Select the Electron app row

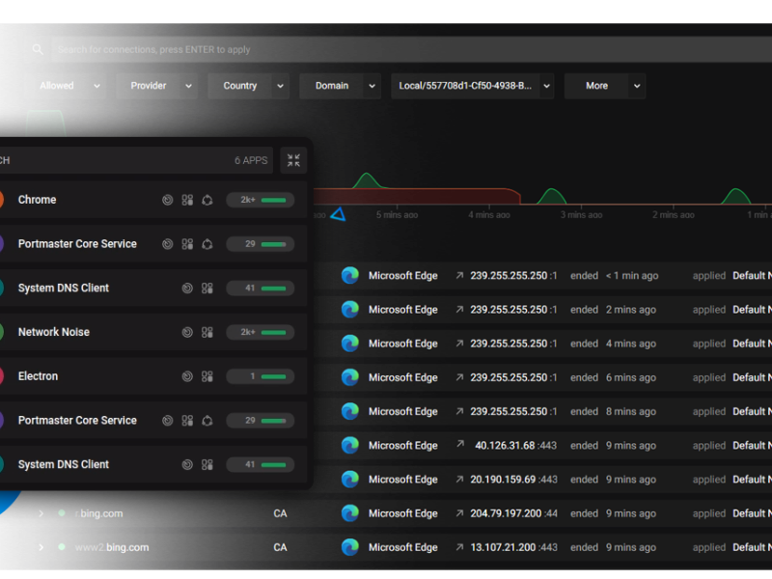click(x=152, y=376)
